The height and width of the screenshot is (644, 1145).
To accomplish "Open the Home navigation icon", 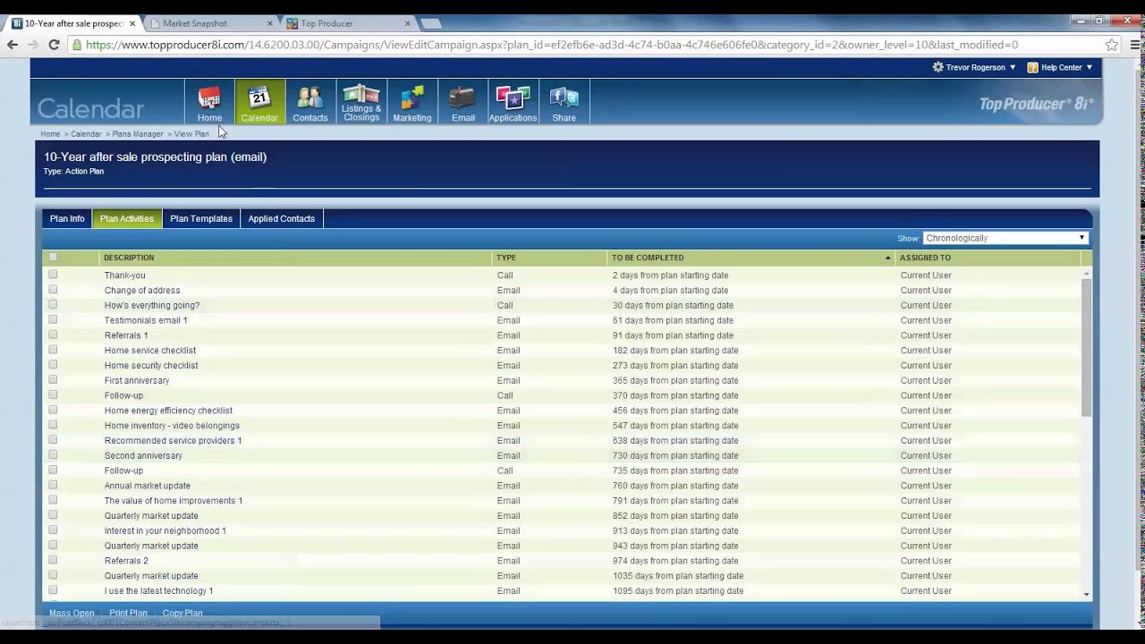I will pos(209,102).
